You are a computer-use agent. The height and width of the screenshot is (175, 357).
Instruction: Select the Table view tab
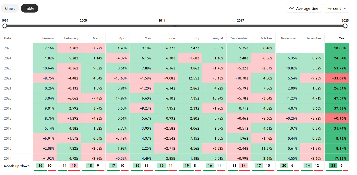[x=30, y=8]
